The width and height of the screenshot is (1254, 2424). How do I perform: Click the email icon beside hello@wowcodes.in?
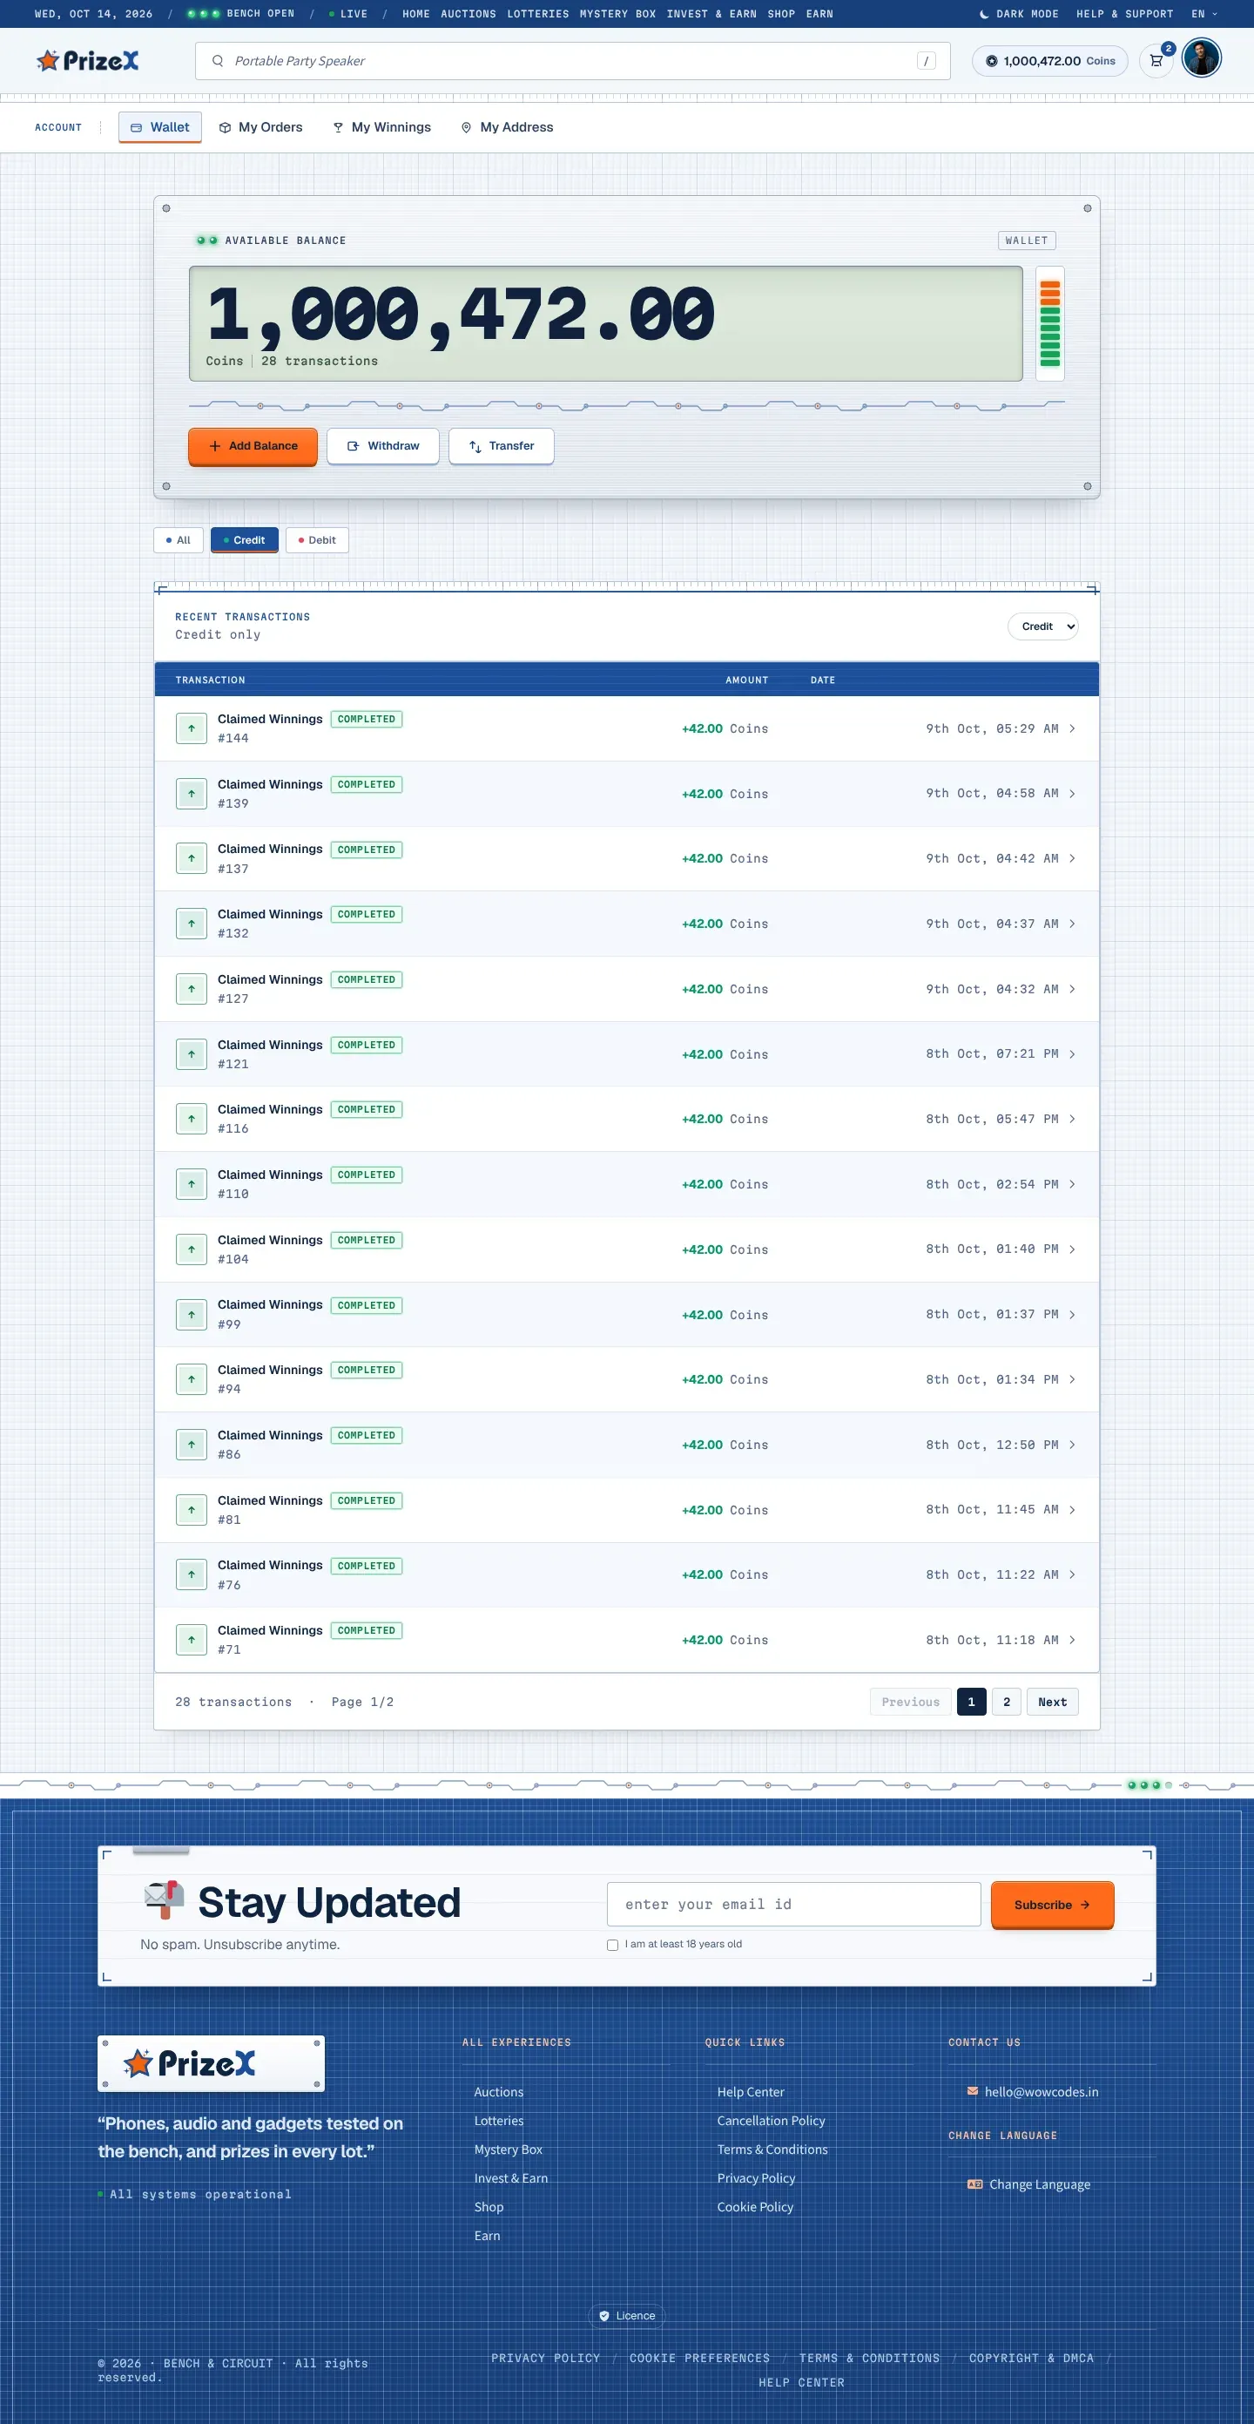973,2091
